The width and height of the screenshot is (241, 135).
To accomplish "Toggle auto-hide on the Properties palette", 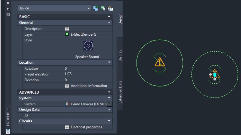I will (x=8, y=9).
